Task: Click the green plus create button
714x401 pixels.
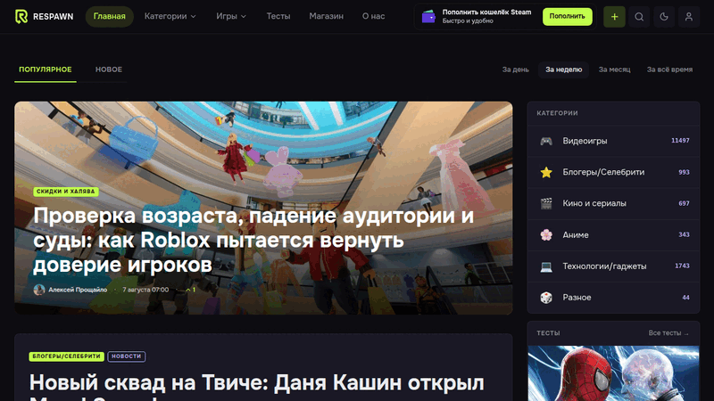Action: (614, 17)
